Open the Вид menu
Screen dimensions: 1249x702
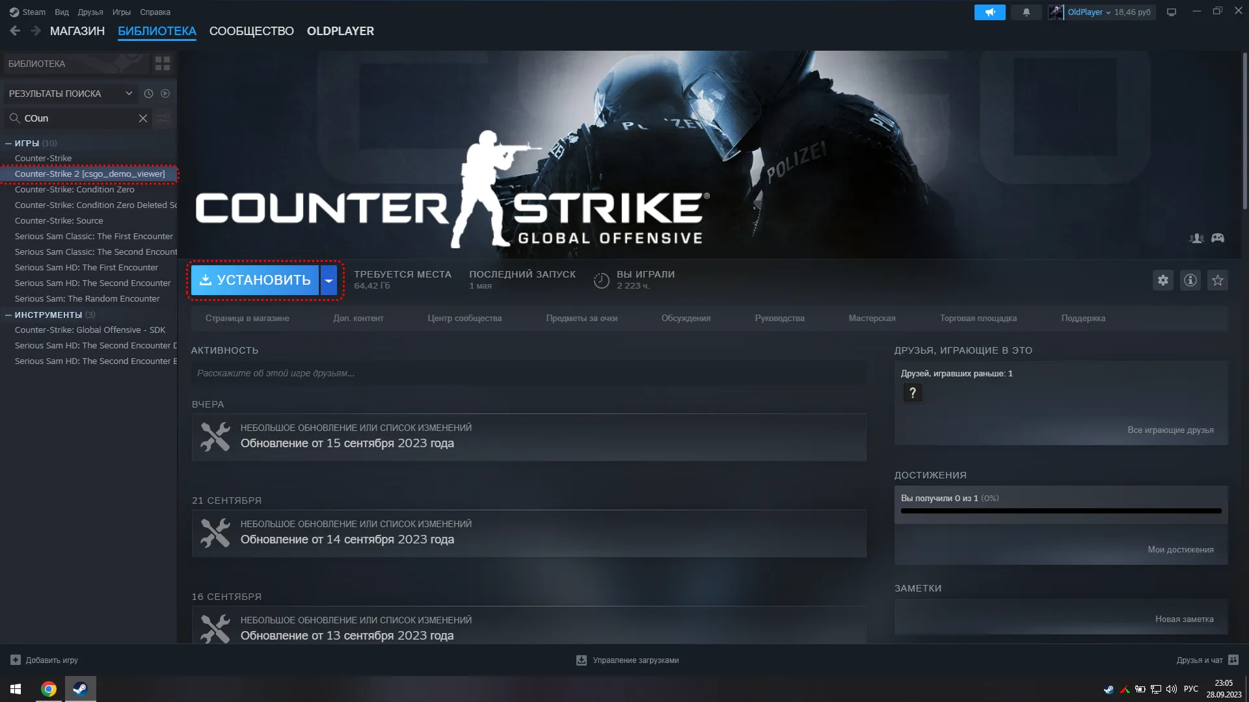click(x=62, y=12)
